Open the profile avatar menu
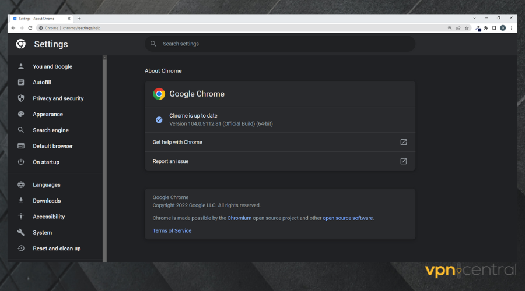525x291 pixels. tap(503, 28)
